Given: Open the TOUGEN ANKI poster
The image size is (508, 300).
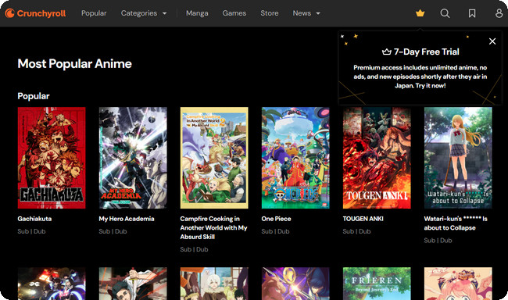Looking at the screenshot, I should pos(377,158).
